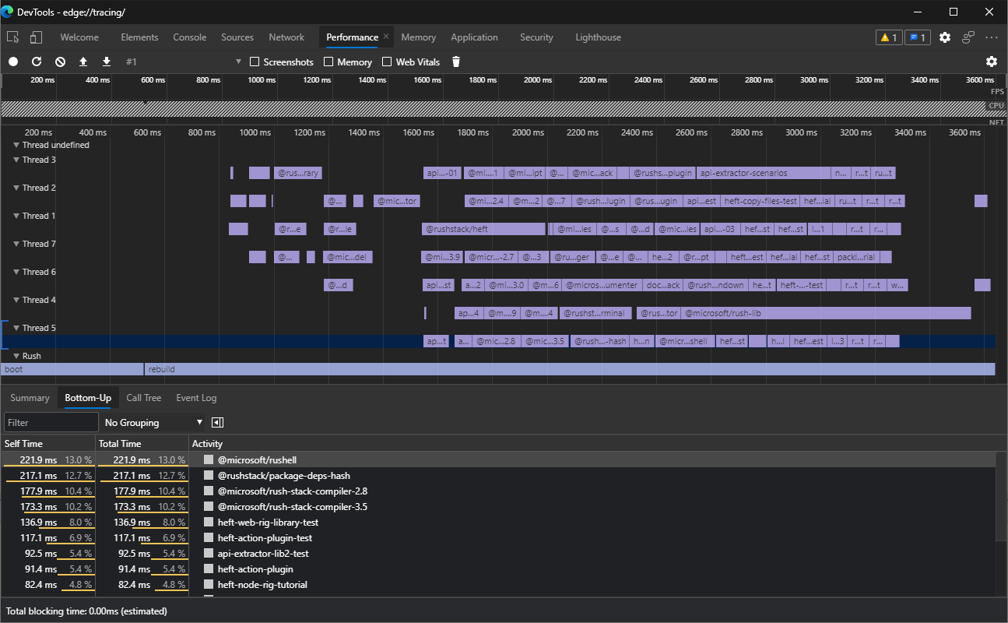Sort by the Activity column header

(592, 443)
